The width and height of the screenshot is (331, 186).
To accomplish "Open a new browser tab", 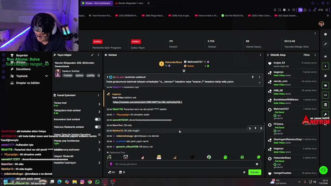I will click(x=148, y=3).
